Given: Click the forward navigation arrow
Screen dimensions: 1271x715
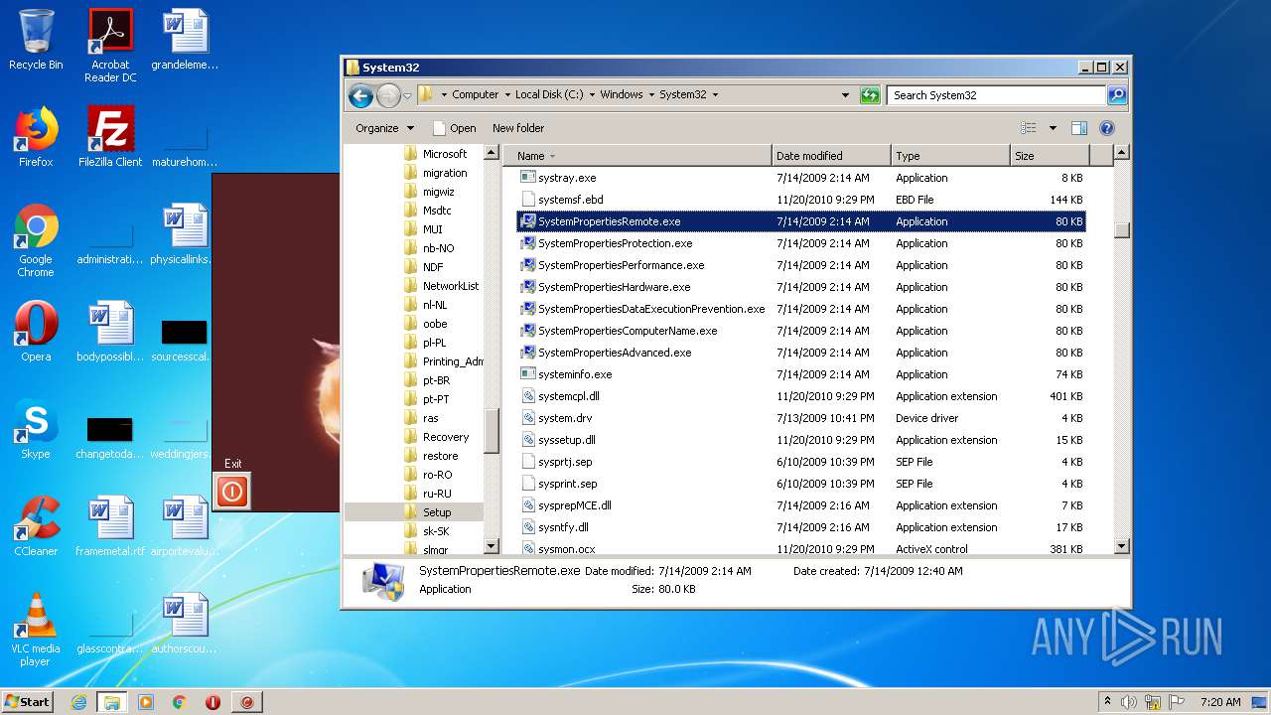Looking at the screenshot, I should pyautogui.click(x=387, y=95).
